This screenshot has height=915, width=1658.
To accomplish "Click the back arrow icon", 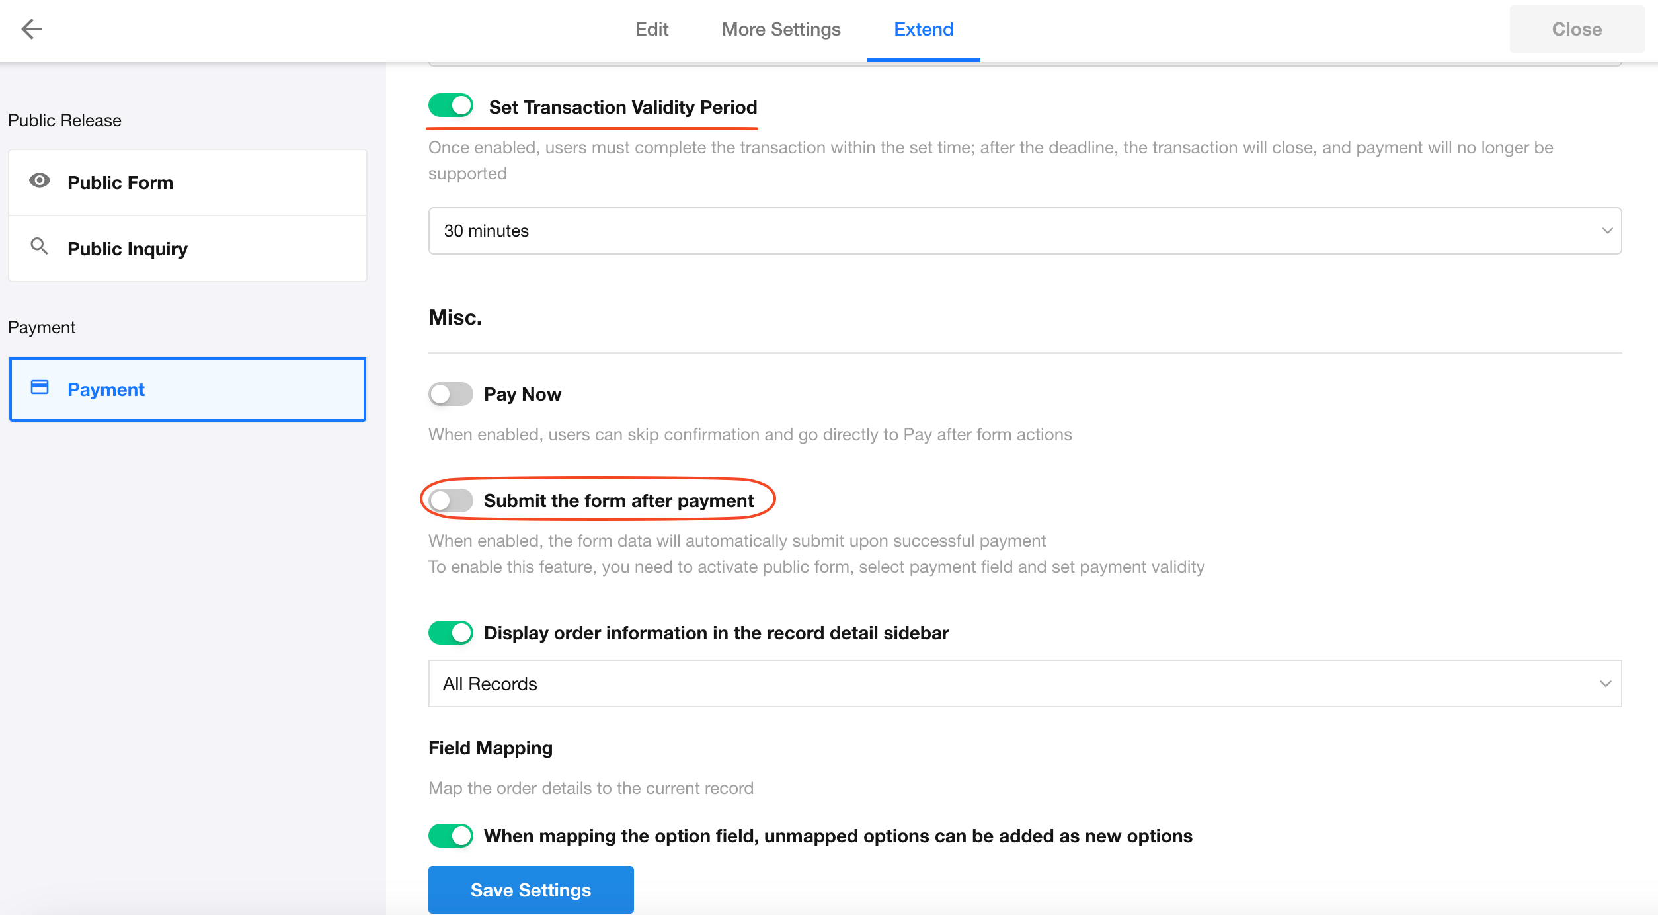I will pyautogui.click(x=32, y=29).
